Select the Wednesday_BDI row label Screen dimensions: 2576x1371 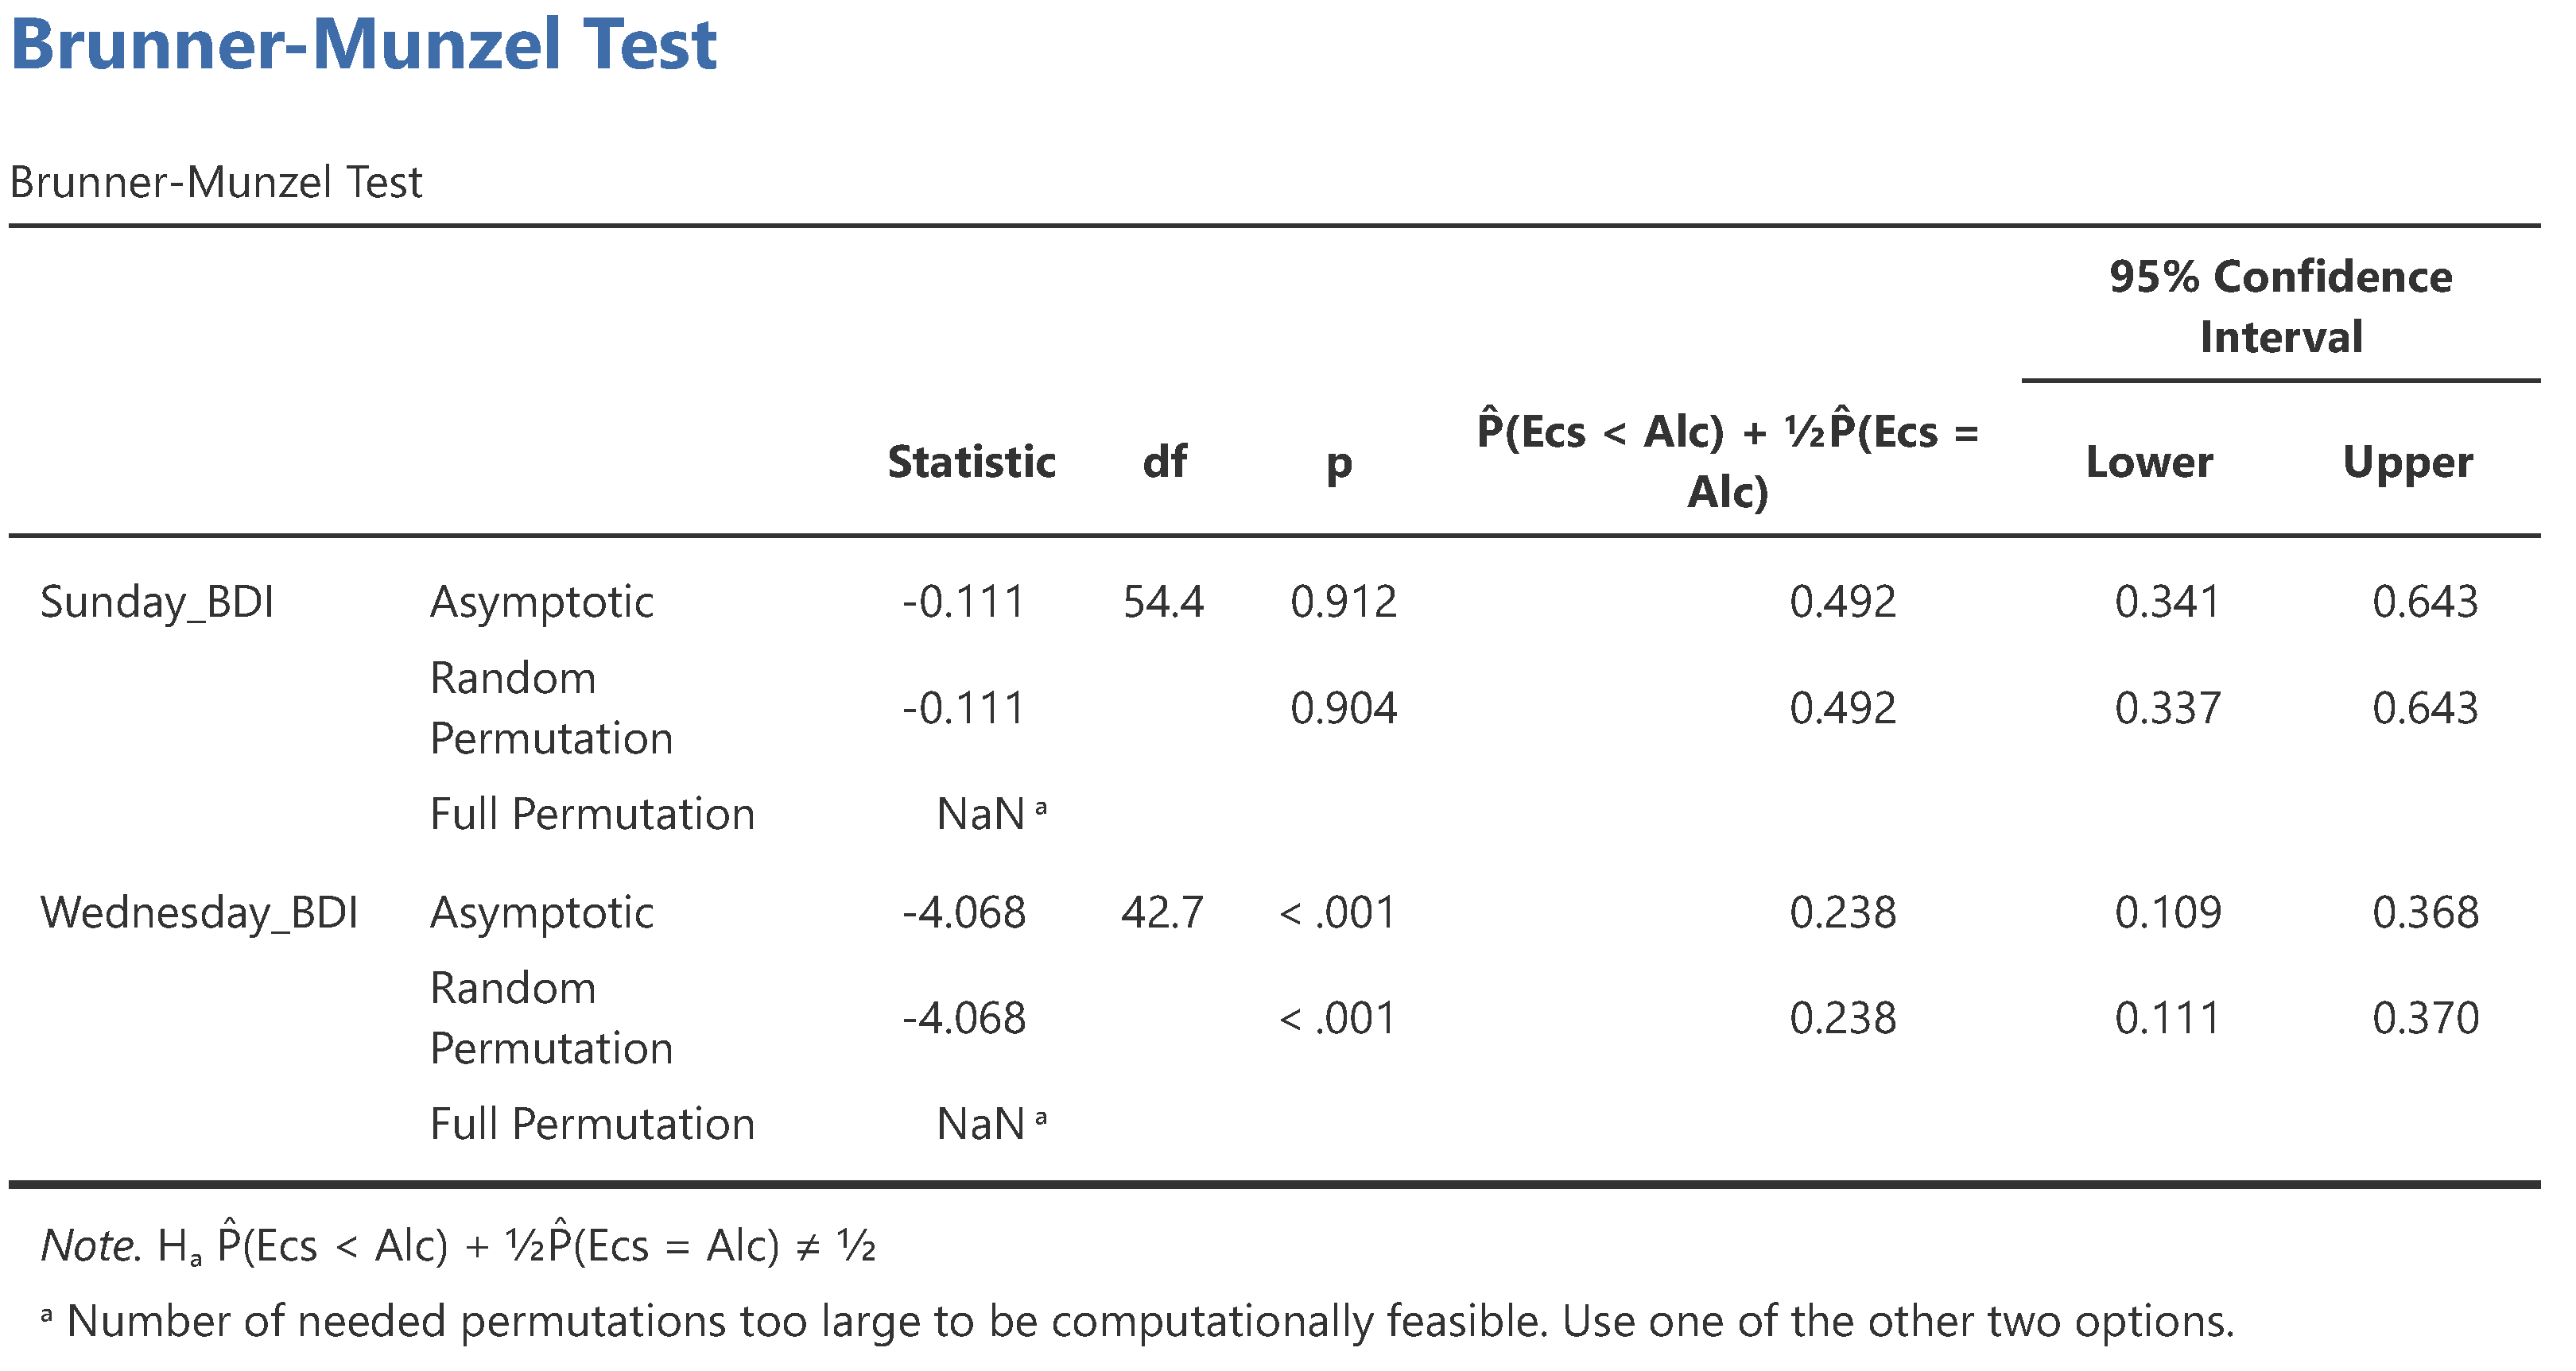(199, 912)
